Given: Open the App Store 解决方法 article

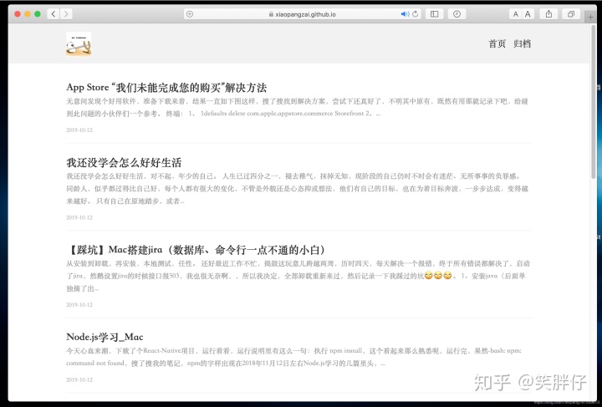Looking at the screenshot, I should coord(166,88).
